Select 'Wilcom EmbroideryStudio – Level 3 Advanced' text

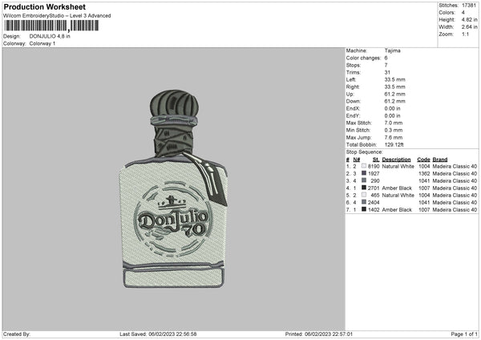pyautogui.click(x=57, y=16)
